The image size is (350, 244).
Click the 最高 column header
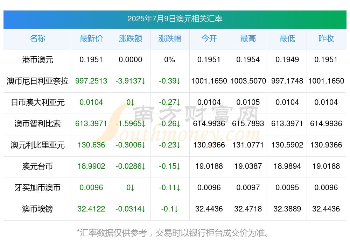(248, 38)
